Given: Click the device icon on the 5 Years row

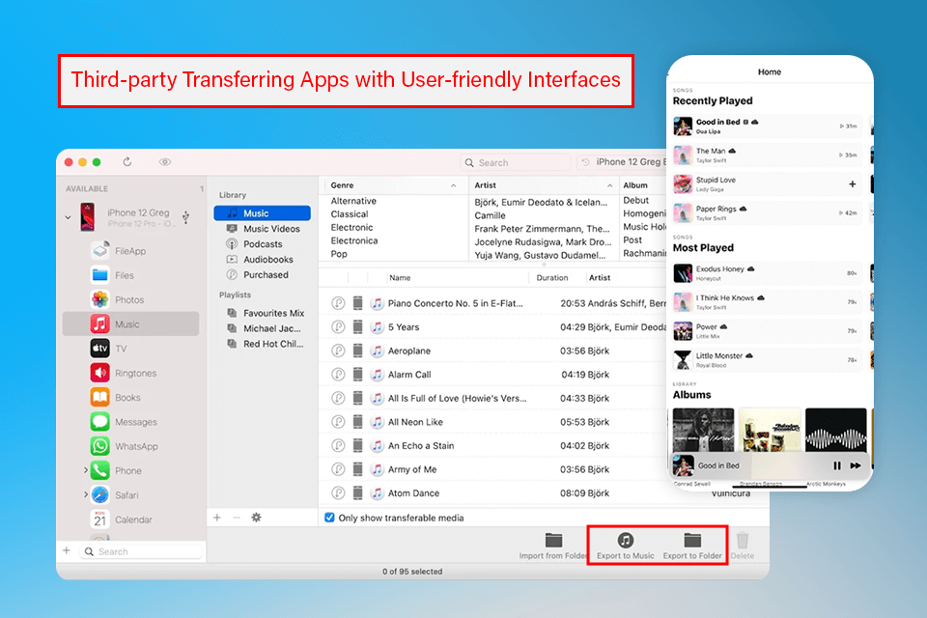Looking at the screenshot, I should [x=357, y=327].
